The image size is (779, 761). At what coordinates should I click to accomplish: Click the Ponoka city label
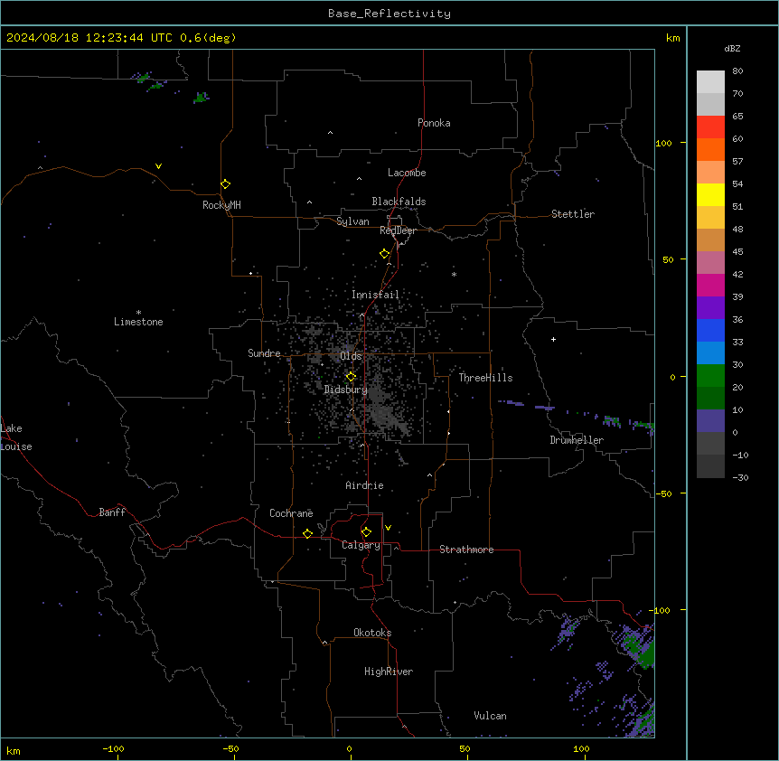(x=434, y=123)
